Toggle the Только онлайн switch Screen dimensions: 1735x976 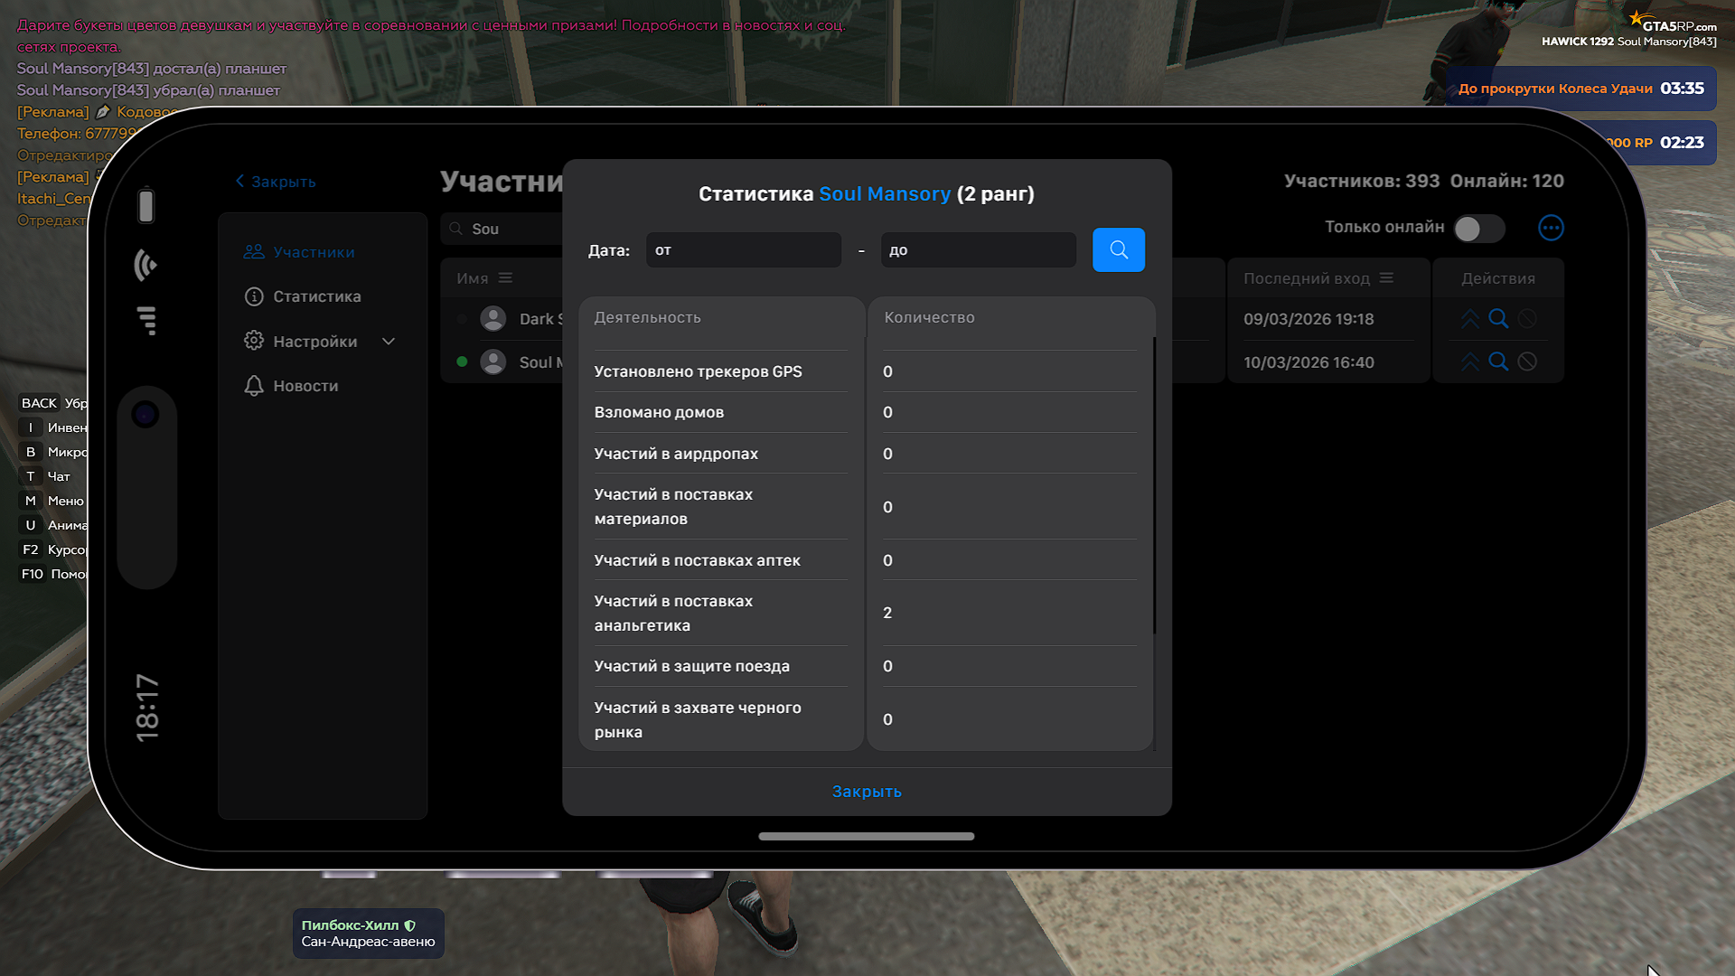(1478, 229)
